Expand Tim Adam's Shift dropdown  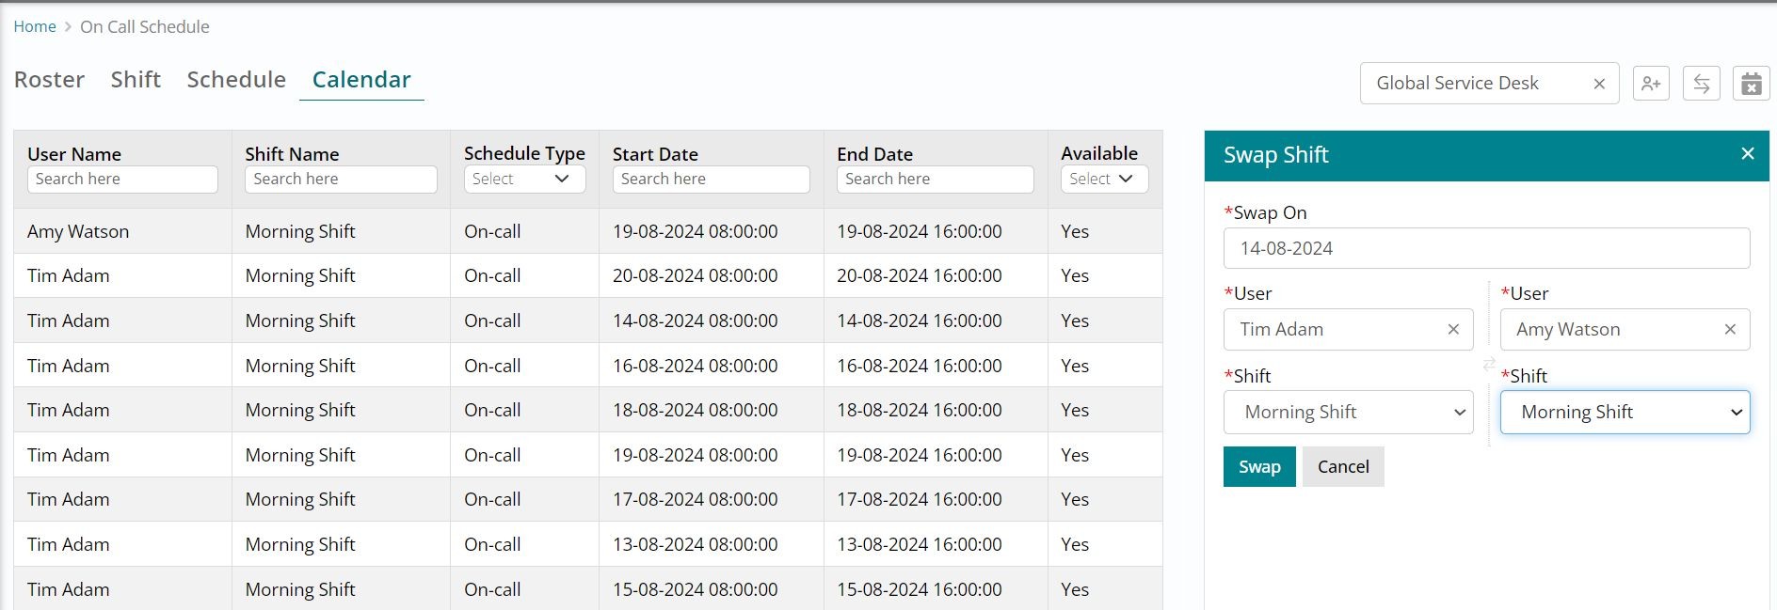click(x=1348, y=413)
